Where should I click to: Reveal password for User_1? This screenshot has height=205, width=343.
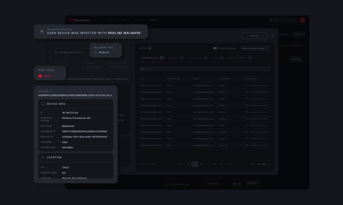tap(247, 86)
